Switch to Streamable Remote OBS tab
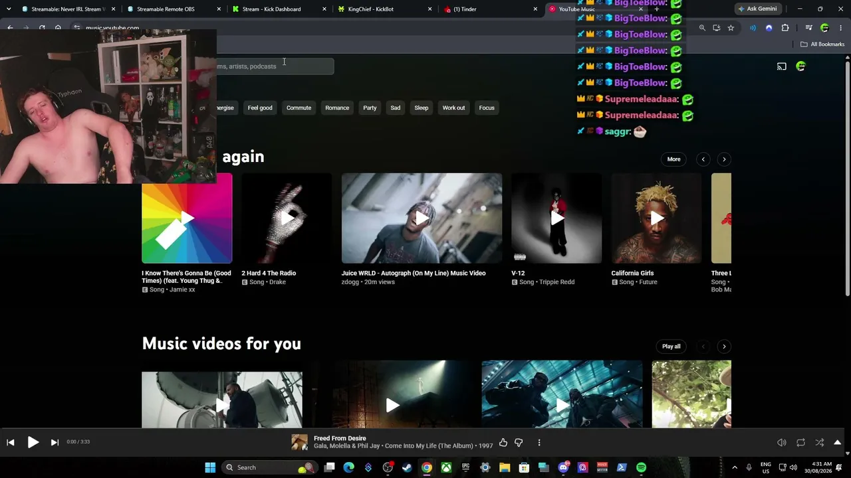 pyautogui.click(x=173, y=9)
